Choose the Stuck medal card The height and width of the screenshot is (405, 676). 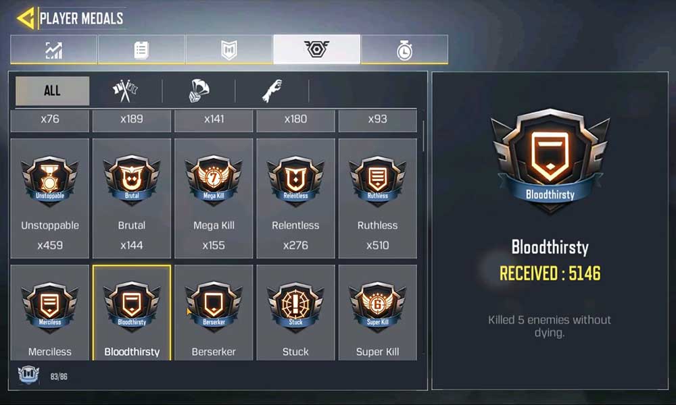point(296,313)
